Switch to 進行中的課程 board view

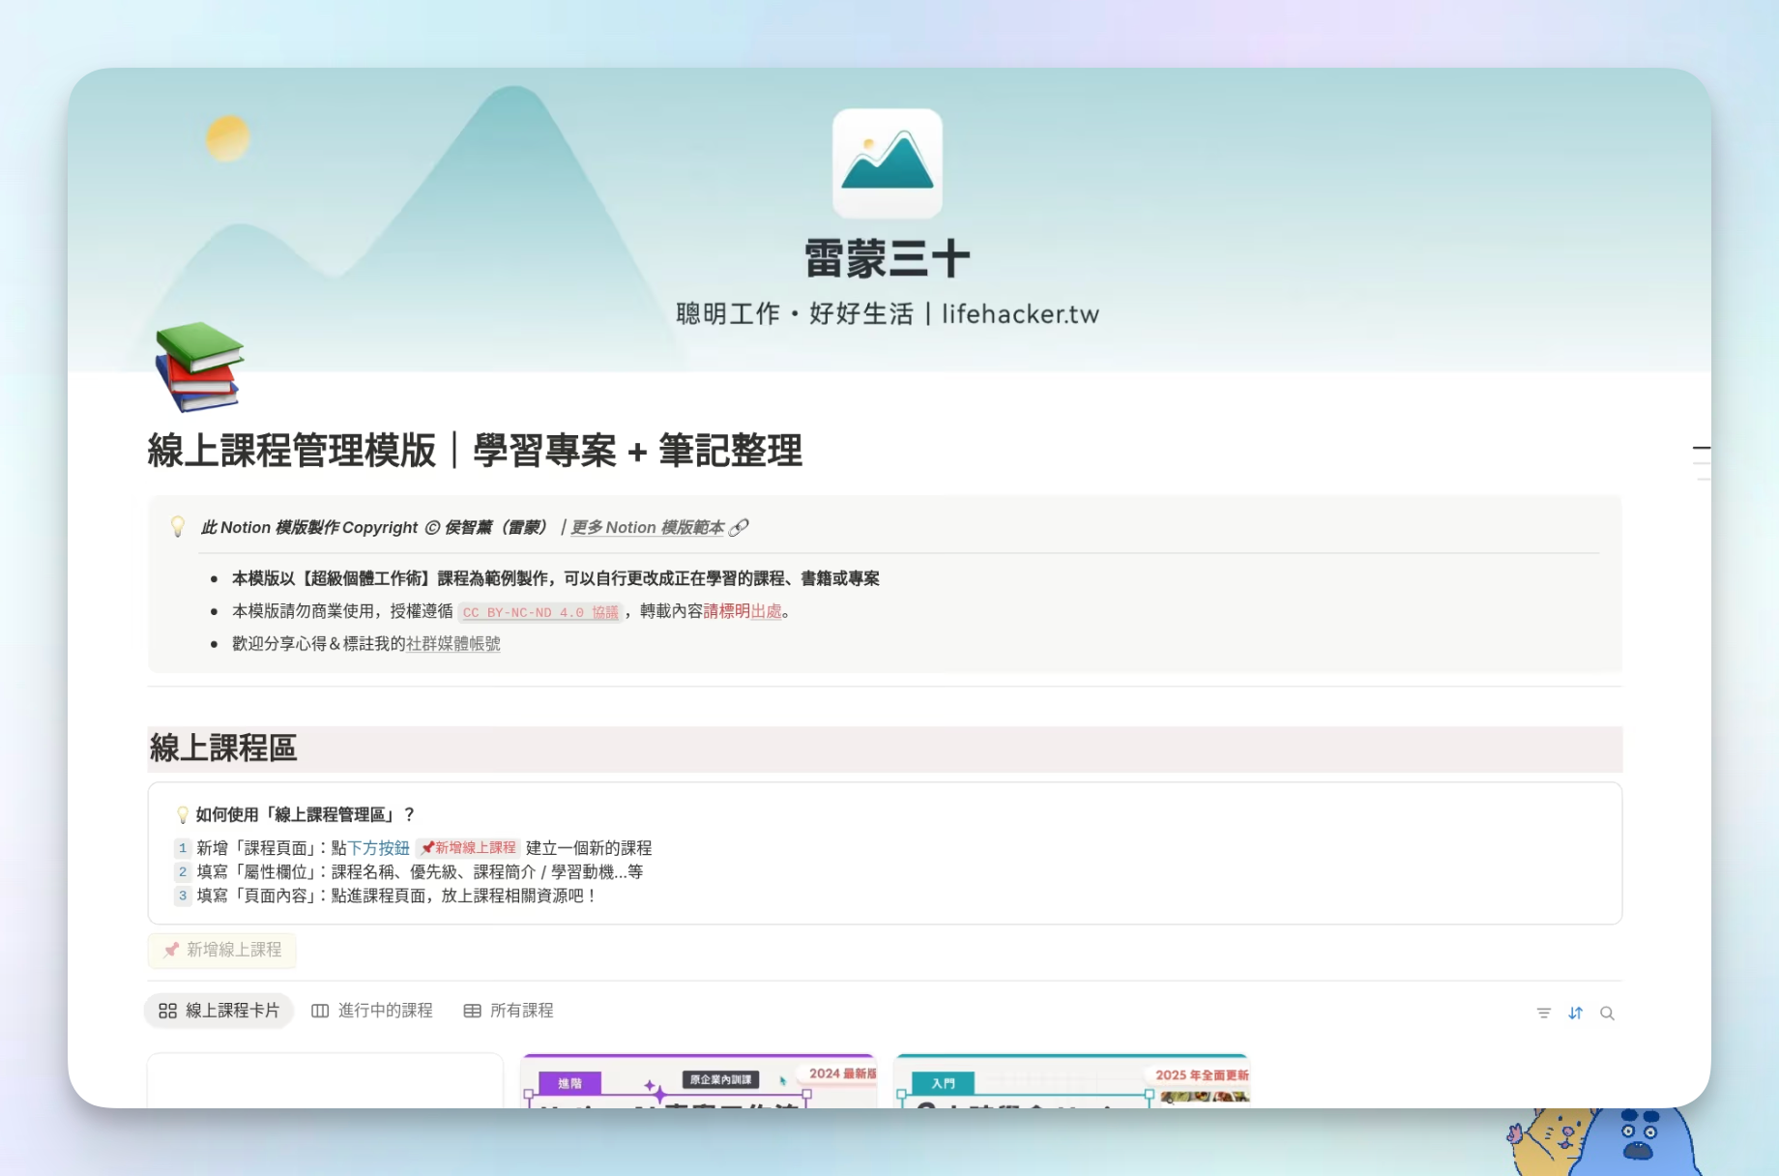[372, 1011]
